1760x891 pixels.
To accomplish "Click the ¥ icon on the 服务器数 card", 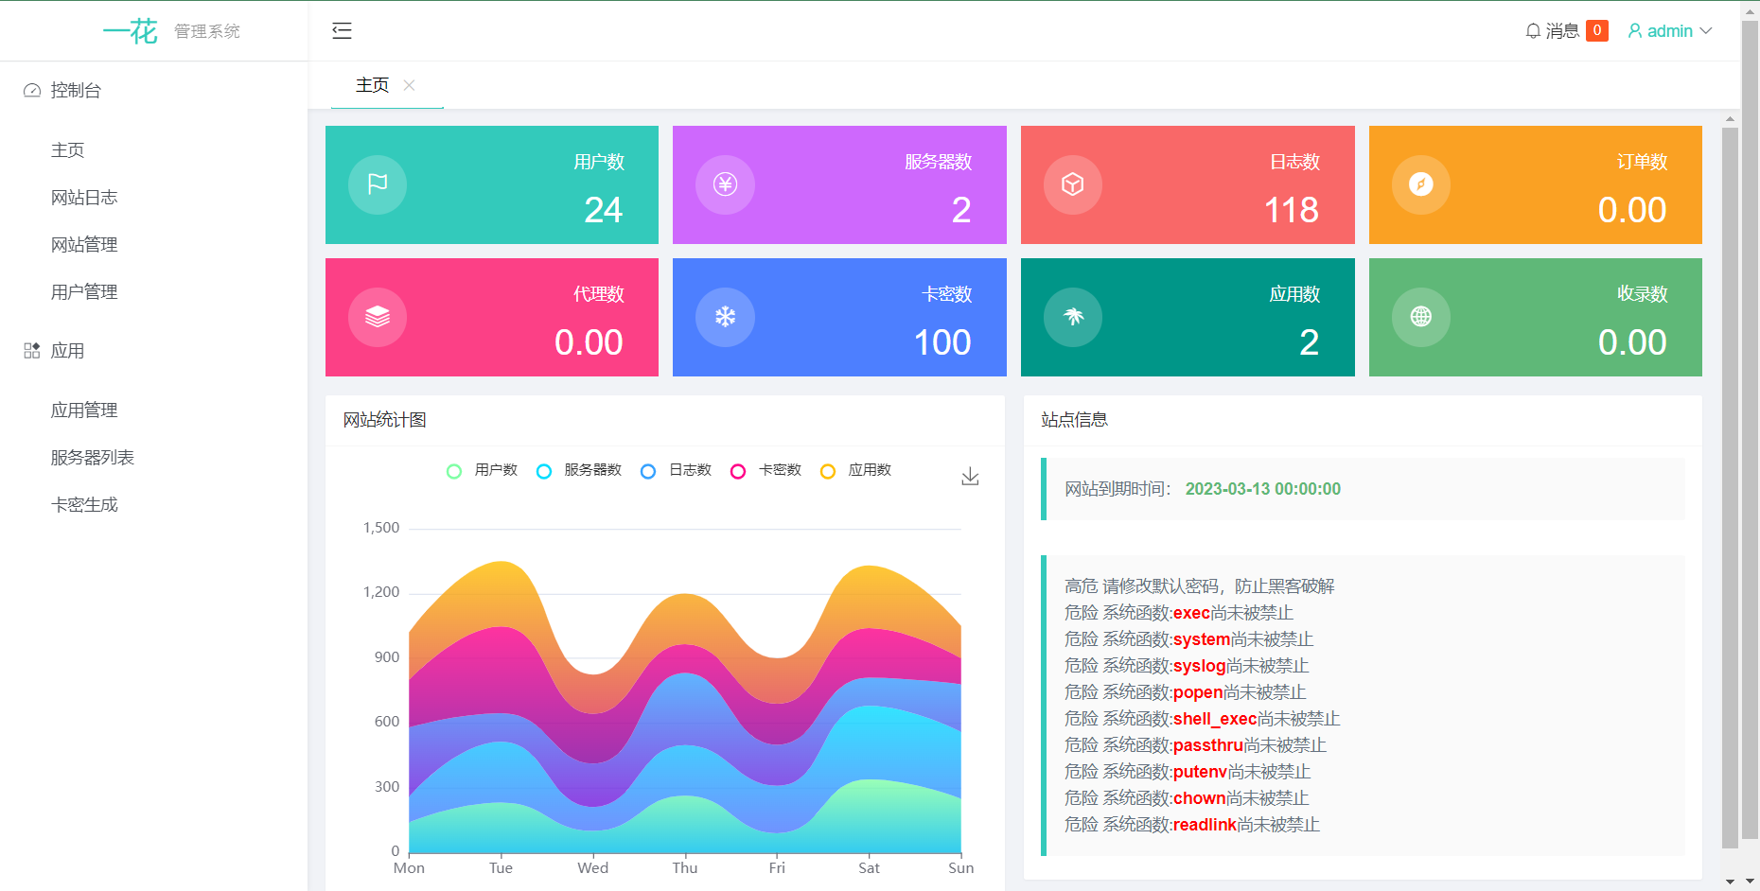I will pyautogui.click(x=725, y=184).
